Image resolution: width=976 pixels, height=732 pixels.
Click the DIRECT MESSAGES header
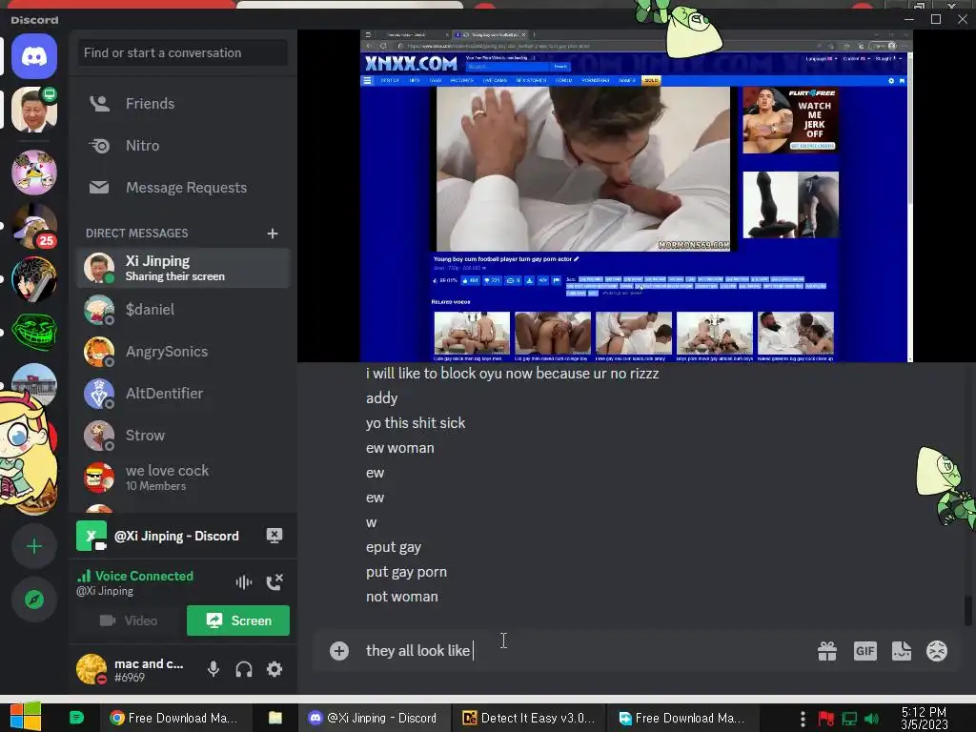click(x=137, y=234)
